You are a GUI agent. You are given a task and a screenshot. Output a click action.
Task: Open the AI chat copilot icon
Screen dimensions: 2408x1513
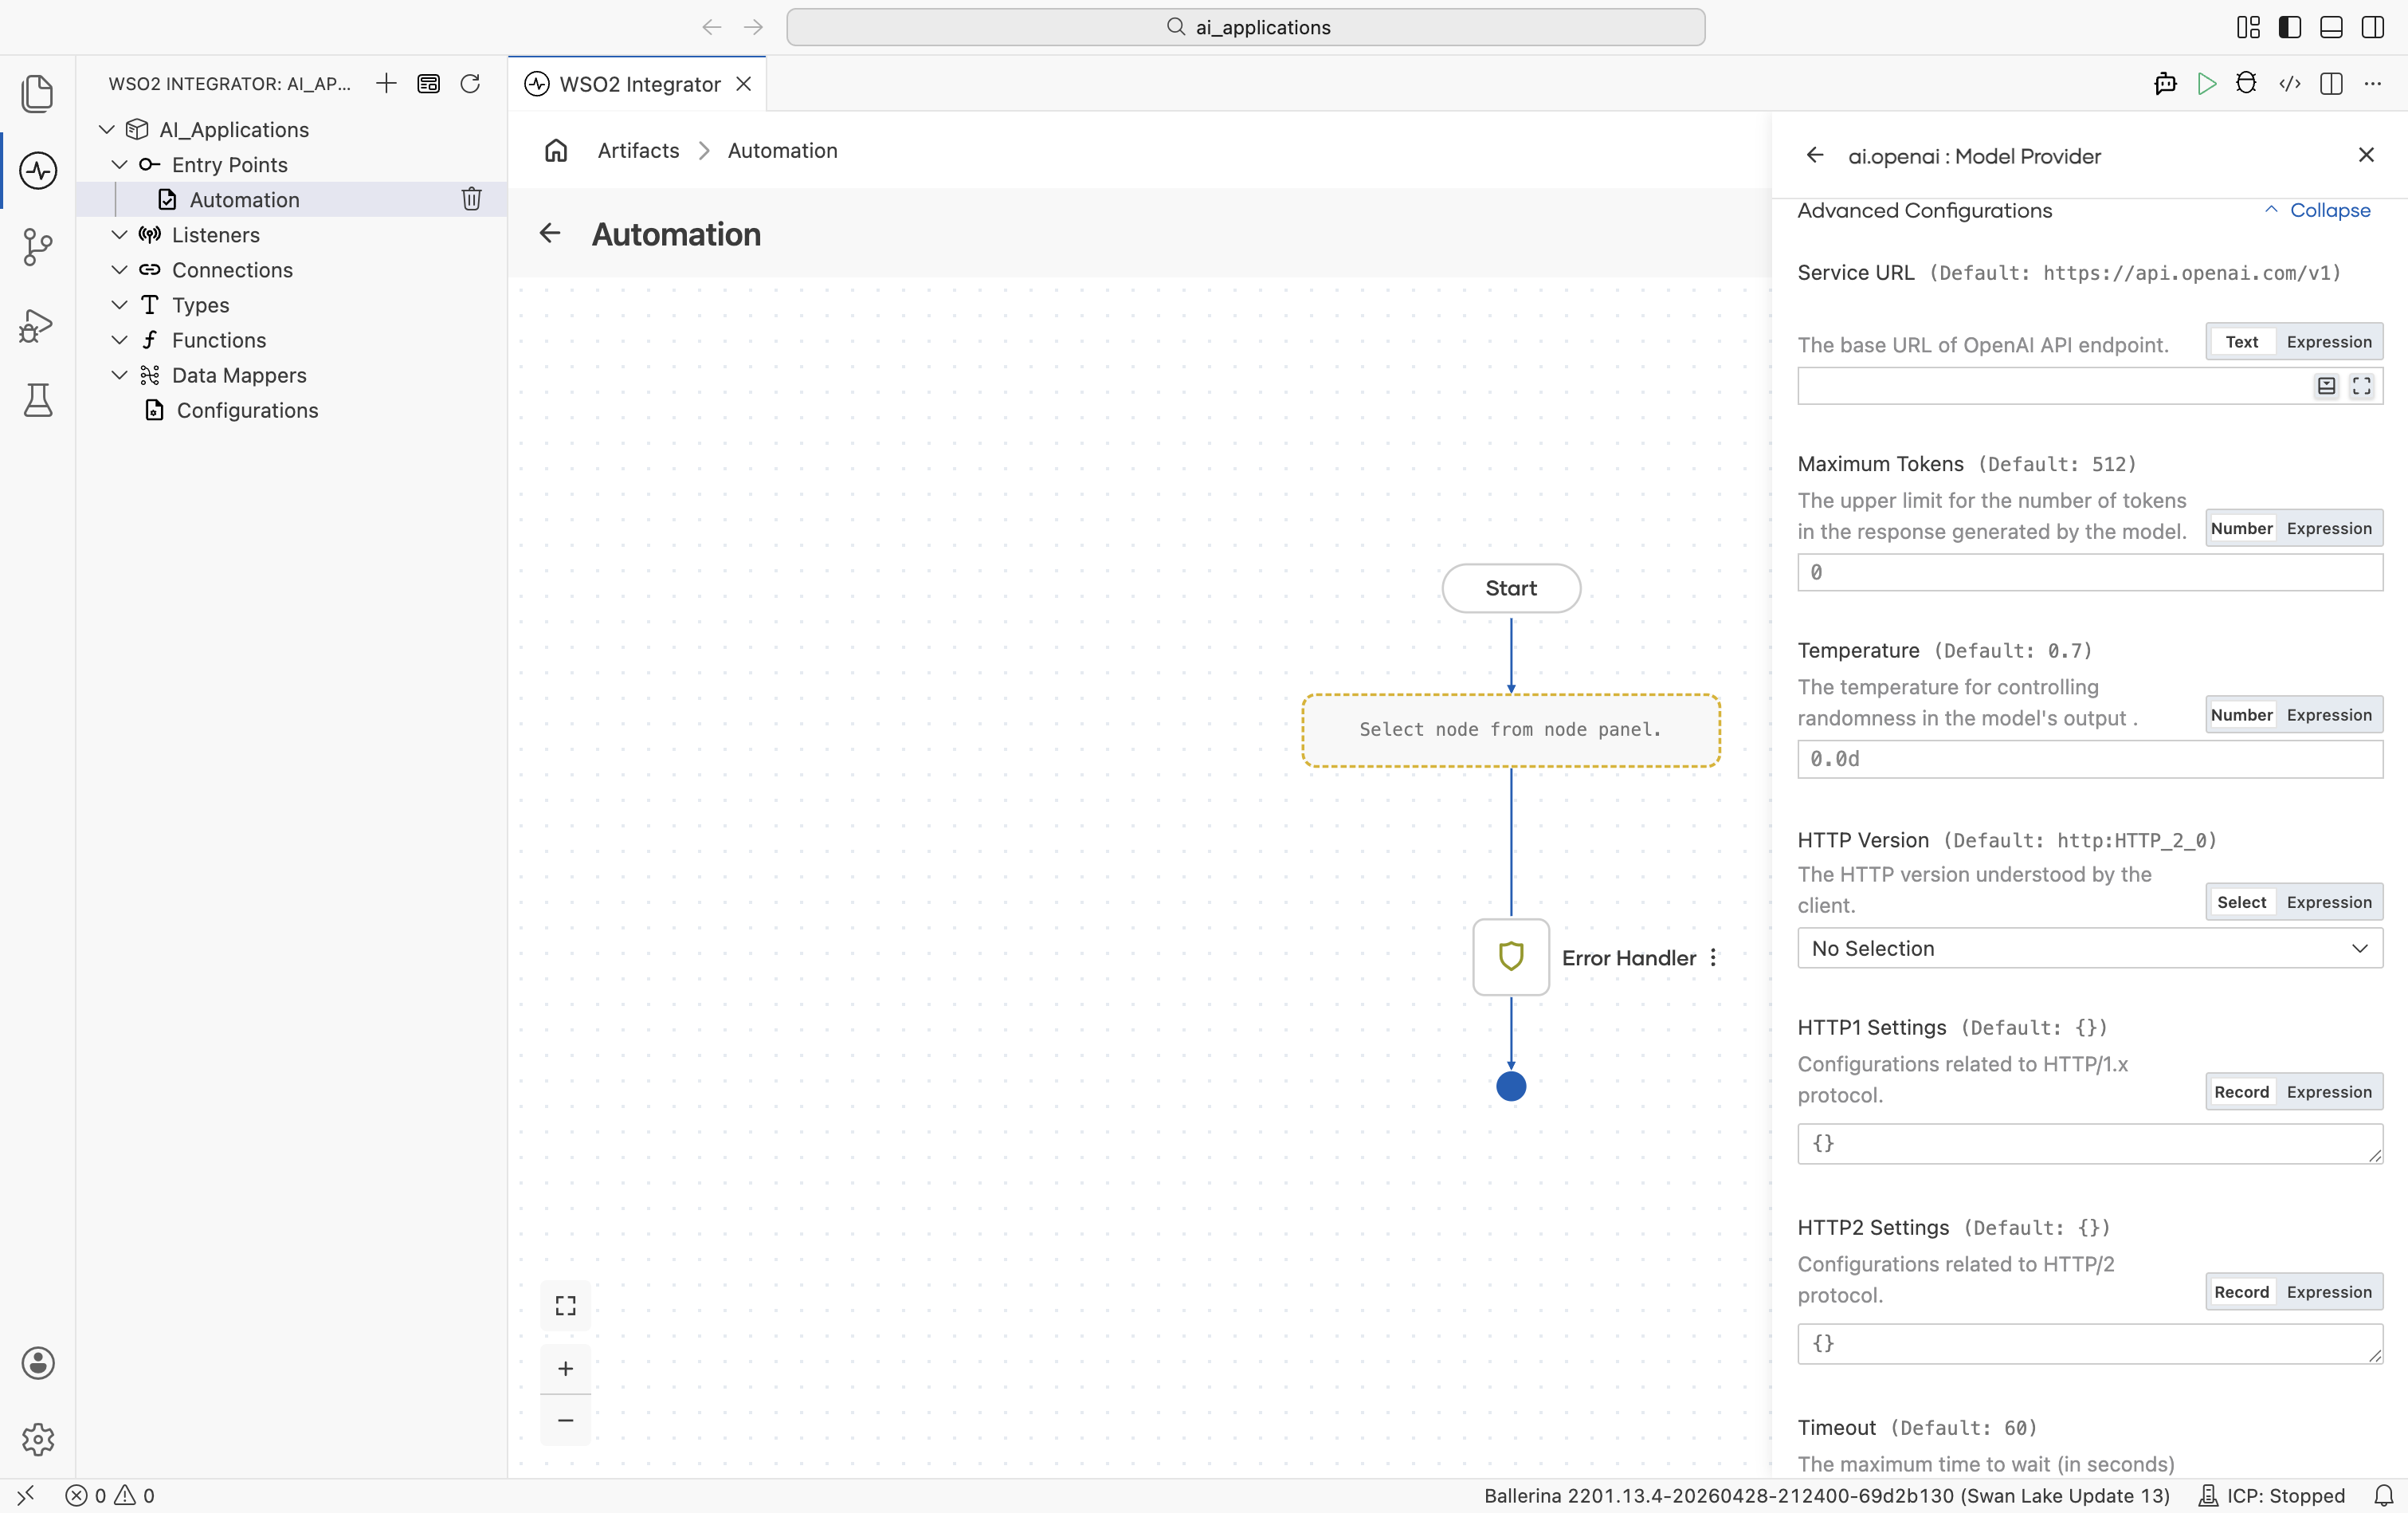(2166, 84)
